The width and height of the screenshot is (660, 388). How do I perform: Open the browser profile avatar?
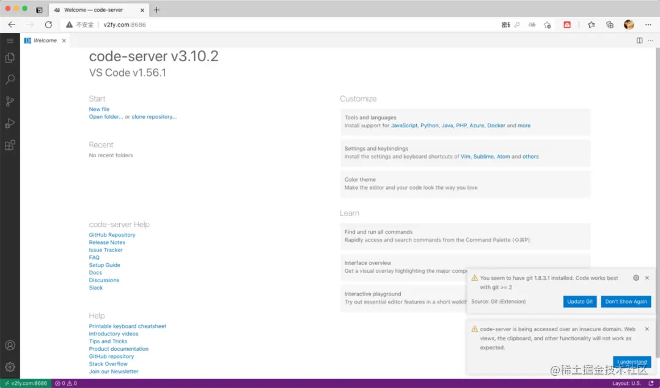pyautogui.click(x=629, y=25)
